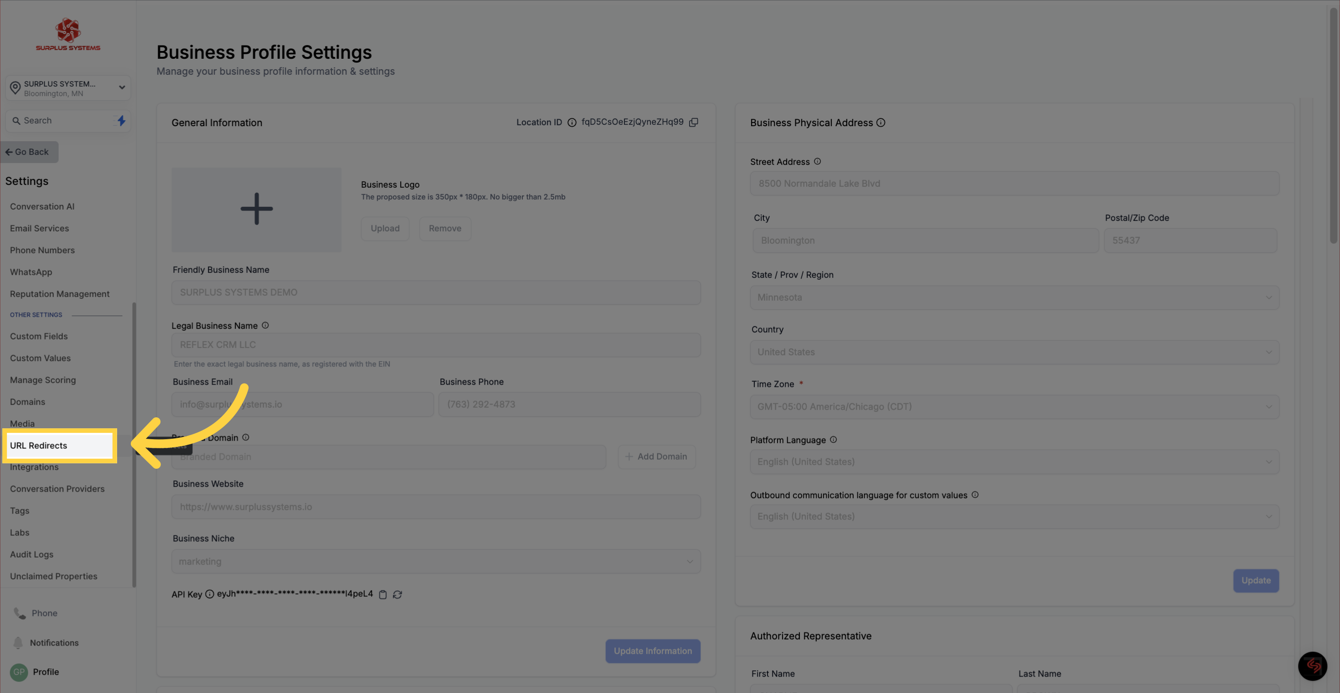
Task: Click the lightning bolt search icon
Action: [120, 120]
